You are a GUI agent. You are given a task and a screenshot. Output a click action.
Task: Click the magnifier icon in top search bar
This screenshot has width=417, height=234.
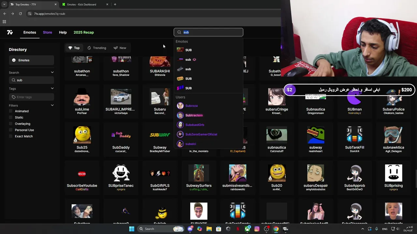[179, 32]
